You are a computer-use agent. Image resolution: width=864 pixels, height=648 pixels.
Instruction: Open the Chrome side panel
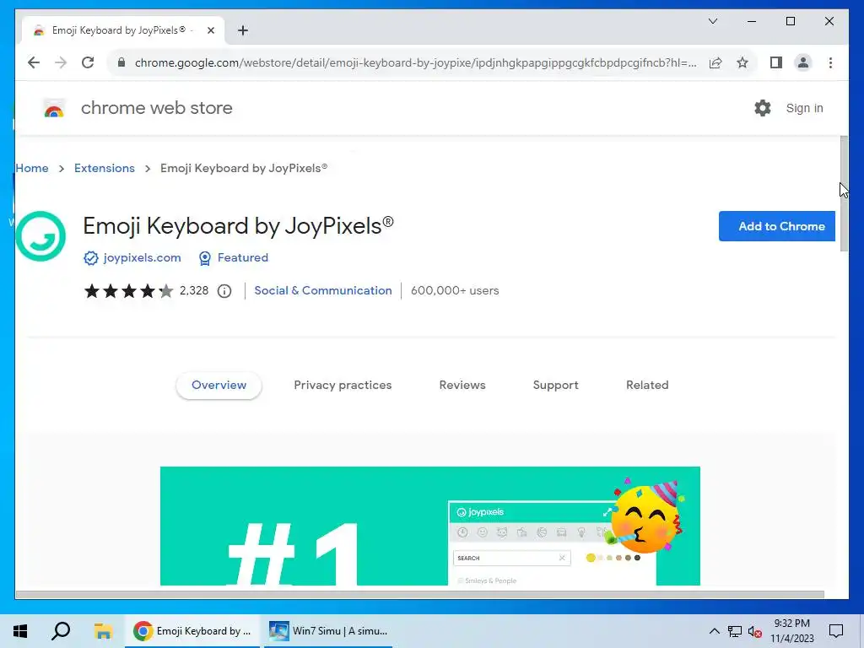click(776, 62)
